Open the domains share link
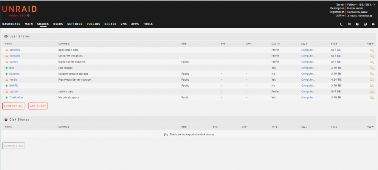This screenshot has height=170, width=378. [15, 56]
